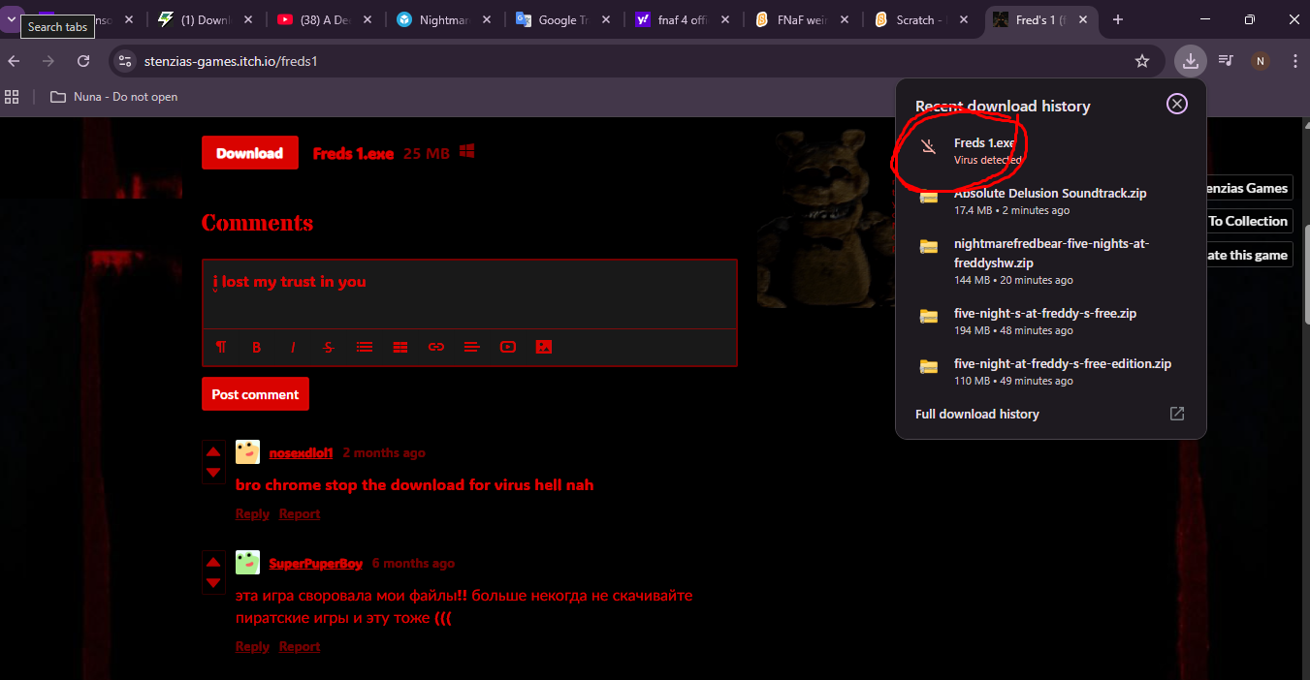The height and width of the screenshot is (680, 1310).
Task: Click the folder icon for Absolute Delusion Soundtrack.zip
Action: 929,196
